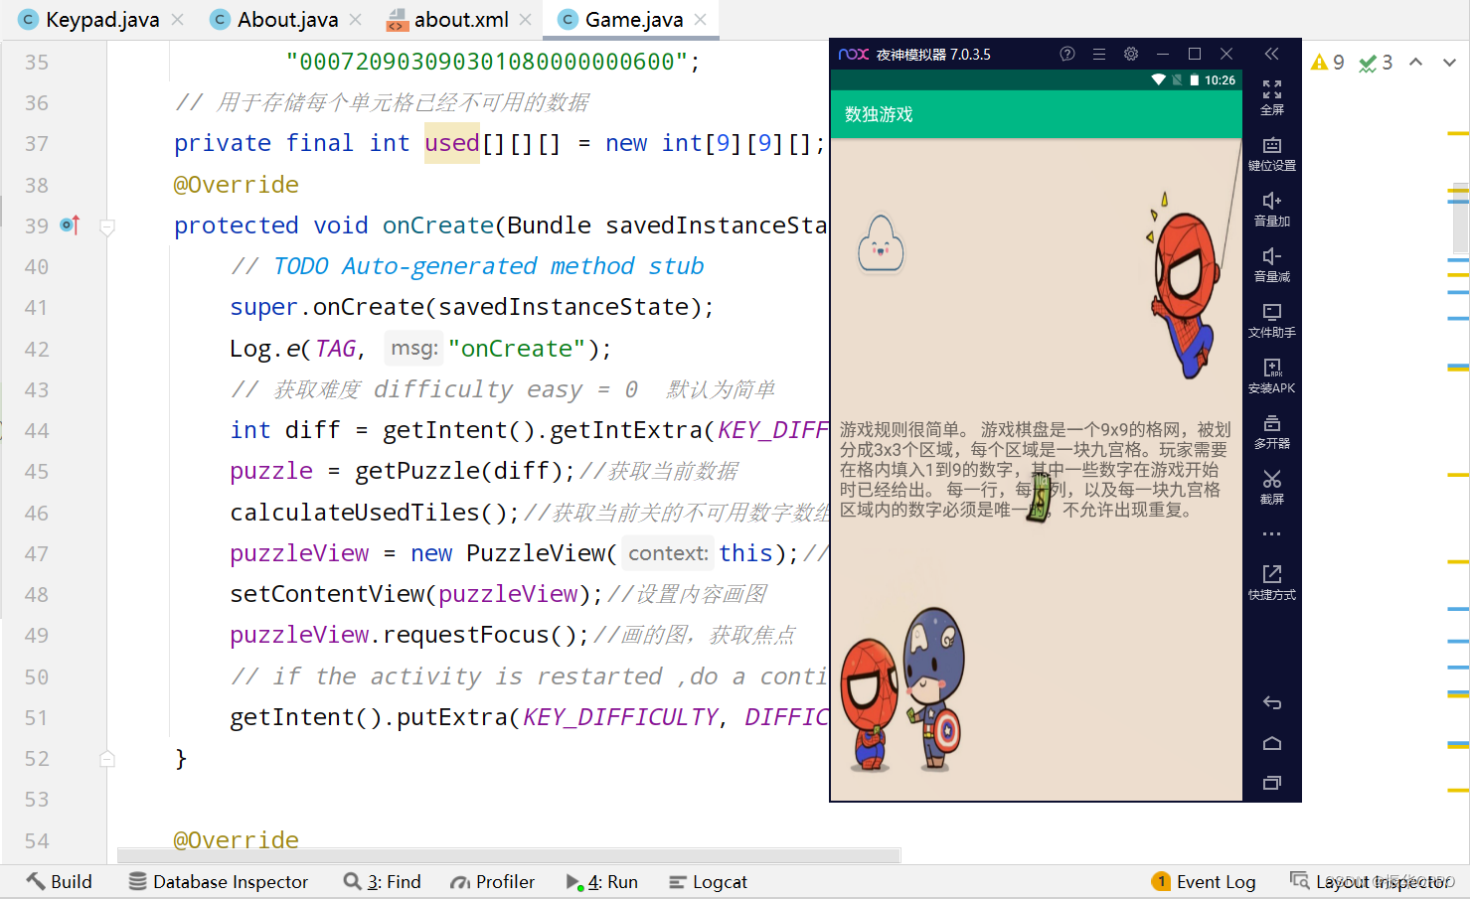Click the typo check indicator showing 3
This screenshot has height=899, width=1470.
pos(1377,63)
